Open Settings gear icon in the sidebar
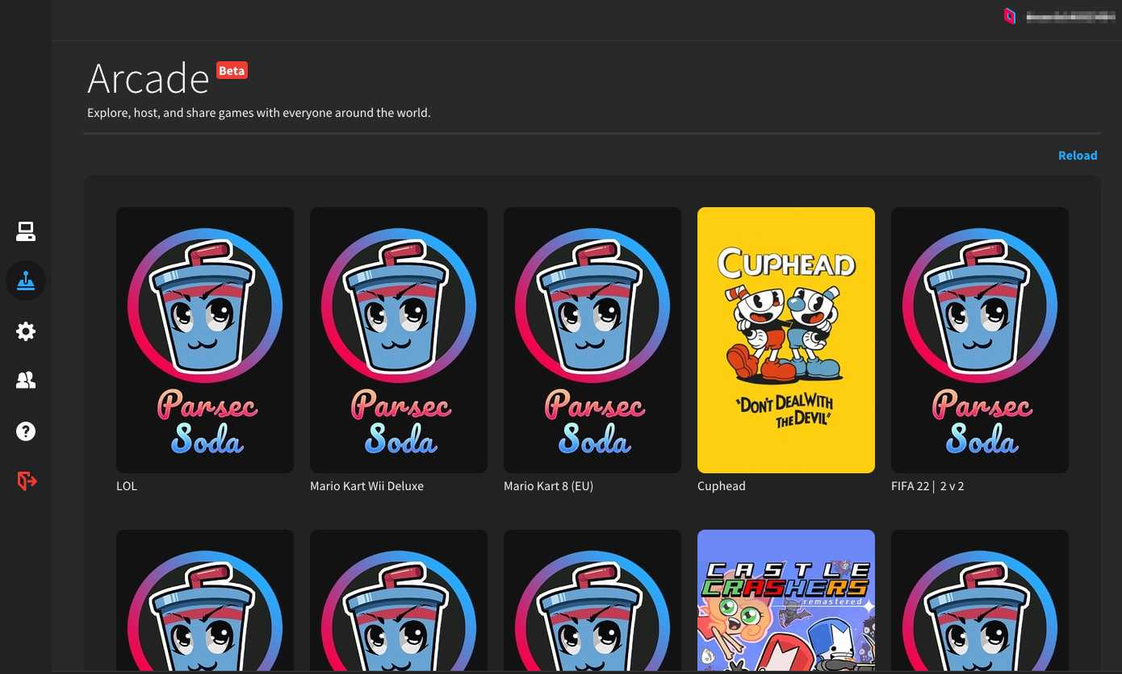Image resolution: width=1122 pixels, height=674 pixels. point(26,331)
